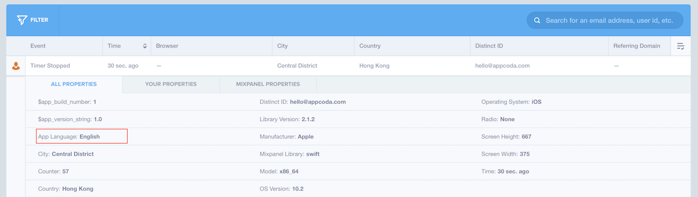Select the $app_build_number property

67,102
